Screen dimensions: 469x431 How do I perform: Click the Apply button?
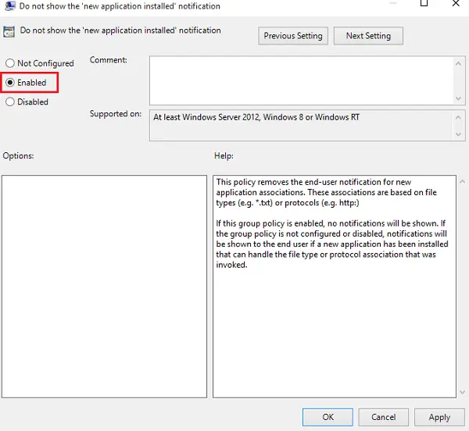pyautogui.click(x=439, y=417)
